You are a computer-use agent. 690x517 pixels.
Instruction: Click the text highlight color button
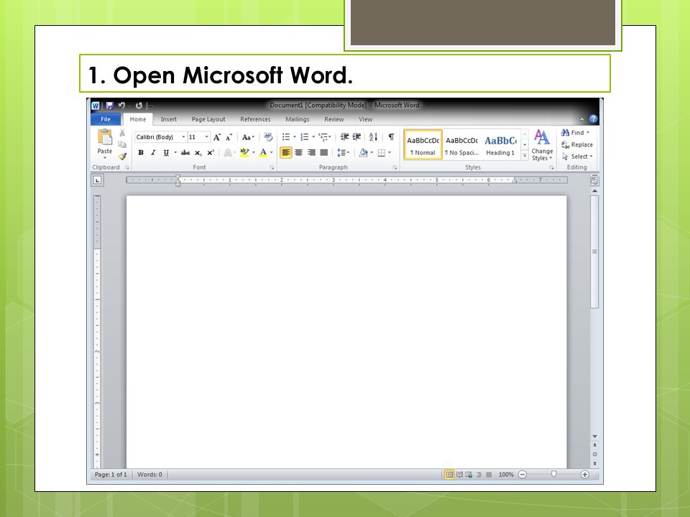(x=244, y=152)
